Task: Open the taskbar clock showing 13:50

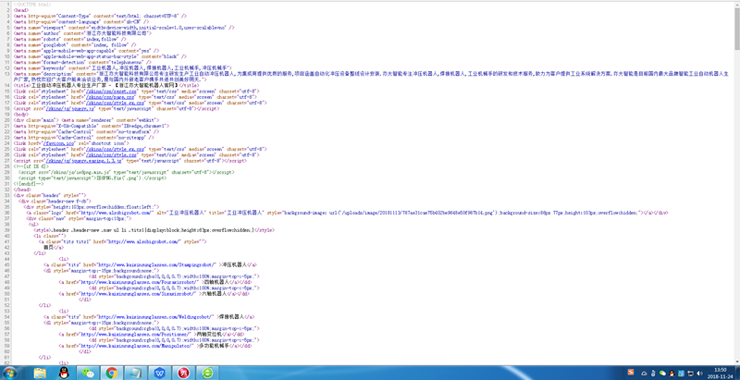Action: (719, 372)
